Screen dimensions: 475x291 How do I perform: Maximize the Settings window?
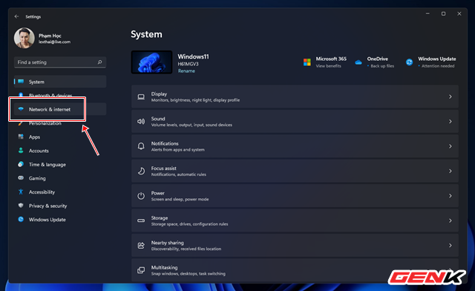point(443,13)
